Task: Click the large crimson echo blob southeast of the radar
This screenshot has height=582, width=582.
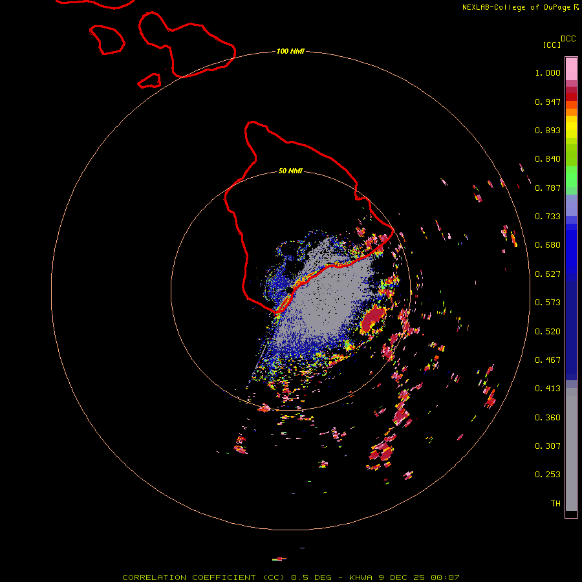Action: point(373,319)
